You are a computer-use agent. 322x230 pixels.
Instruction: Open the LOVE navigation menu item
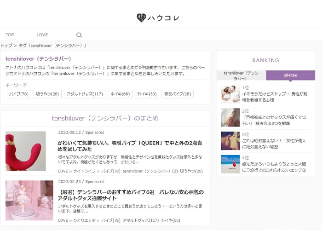tap(42, 34)
